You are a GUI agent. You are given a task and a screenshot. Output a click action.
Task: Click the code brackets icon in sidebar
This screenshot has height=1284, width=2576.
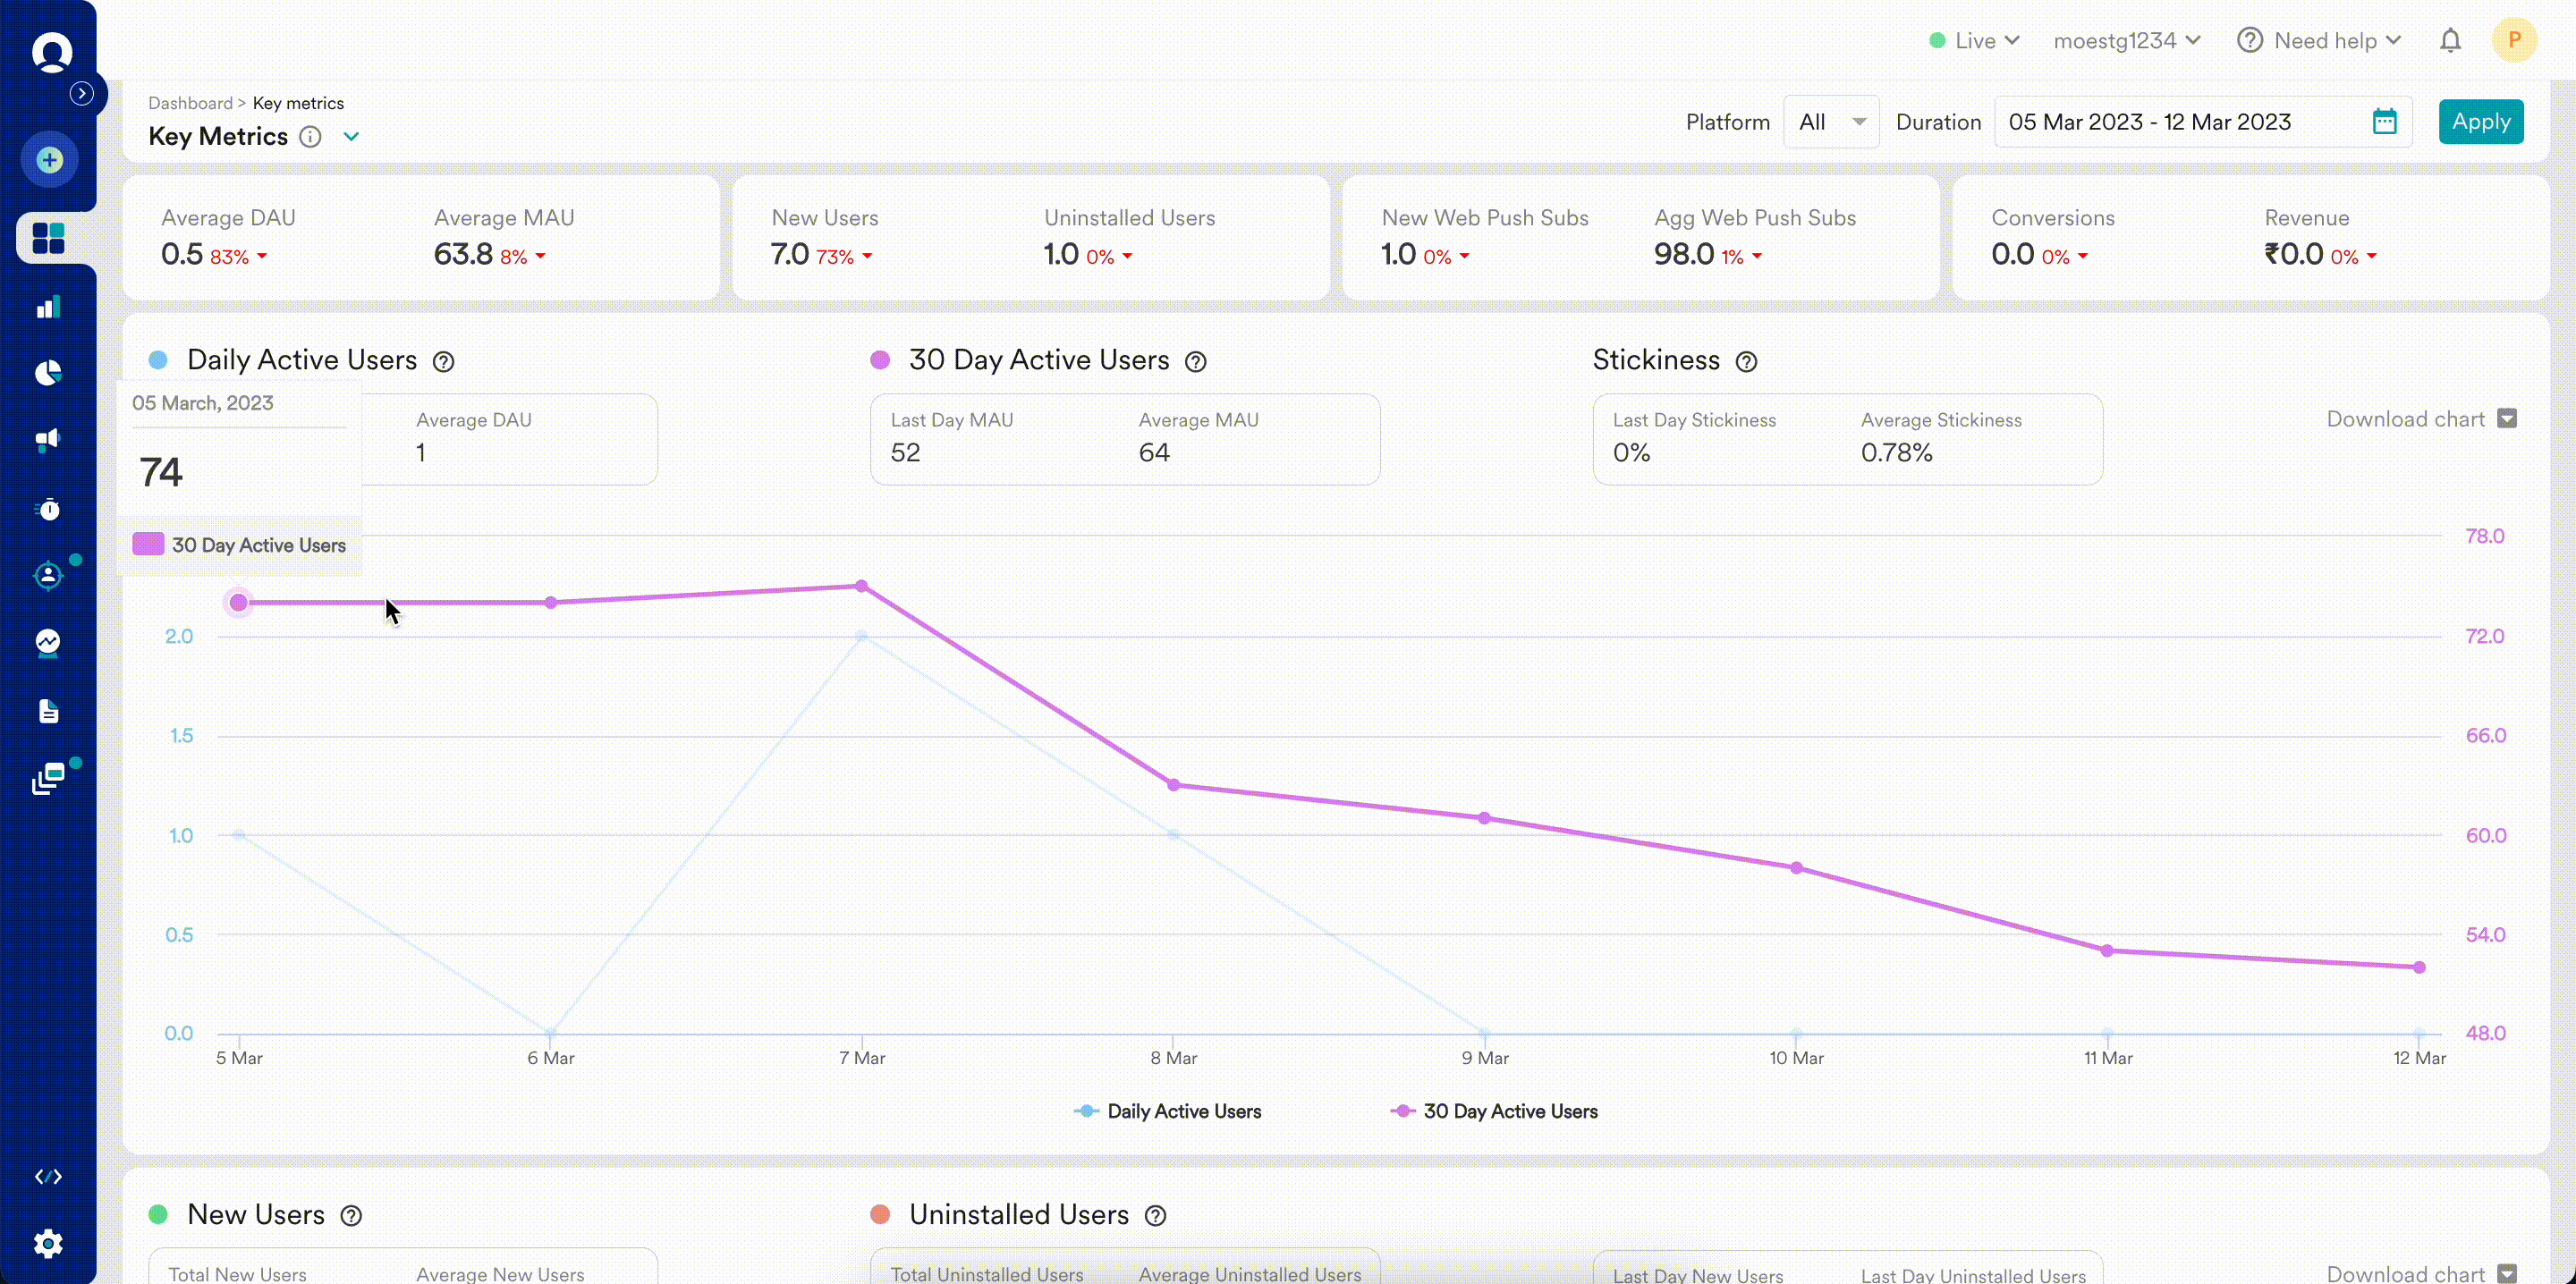tap(48, 1176)
